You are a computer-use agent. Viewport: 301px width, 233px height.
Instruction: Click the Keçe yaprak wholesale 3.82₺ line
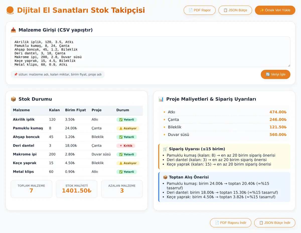pyautogui.click(x=221, y=197)
